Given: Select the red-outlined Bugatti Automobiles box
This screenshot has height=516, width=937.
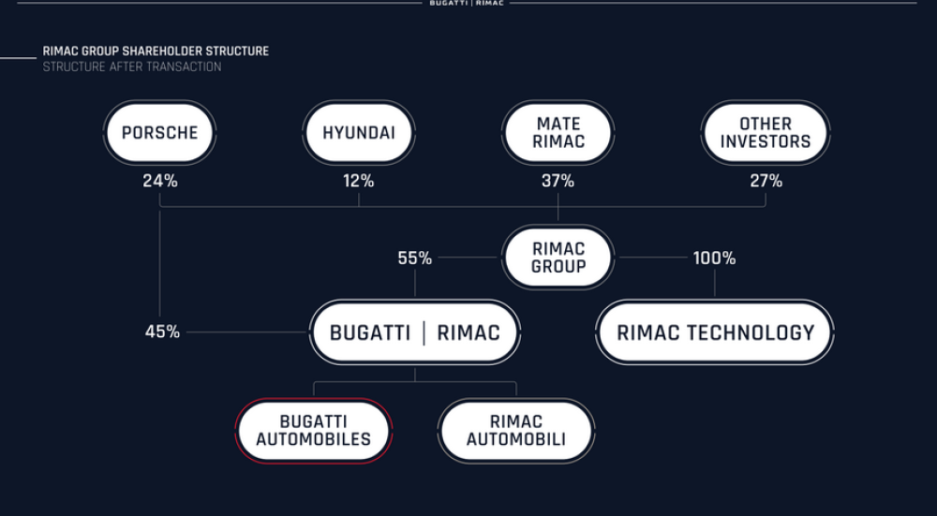Looking at the screenshot, I should click(x=313, y=431).
